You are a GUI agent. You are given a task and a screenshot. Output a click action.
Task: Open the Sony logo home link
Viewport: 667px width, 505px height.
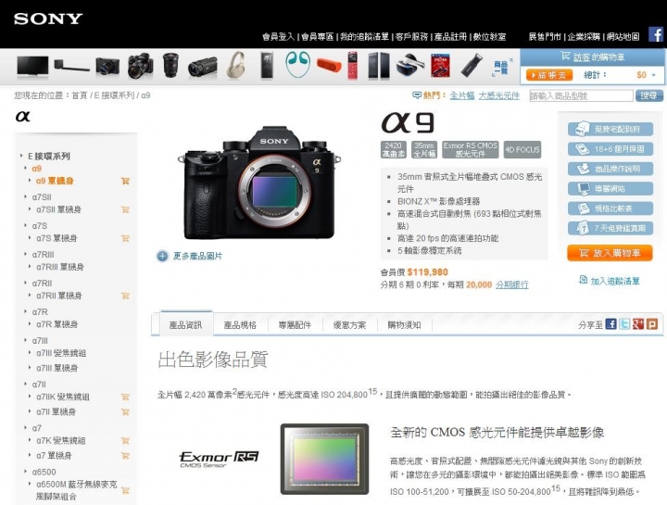point(48,19)
